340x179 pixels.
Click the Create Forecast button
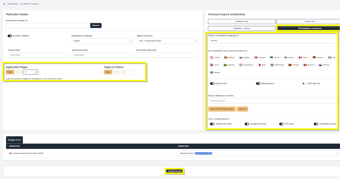175,171
